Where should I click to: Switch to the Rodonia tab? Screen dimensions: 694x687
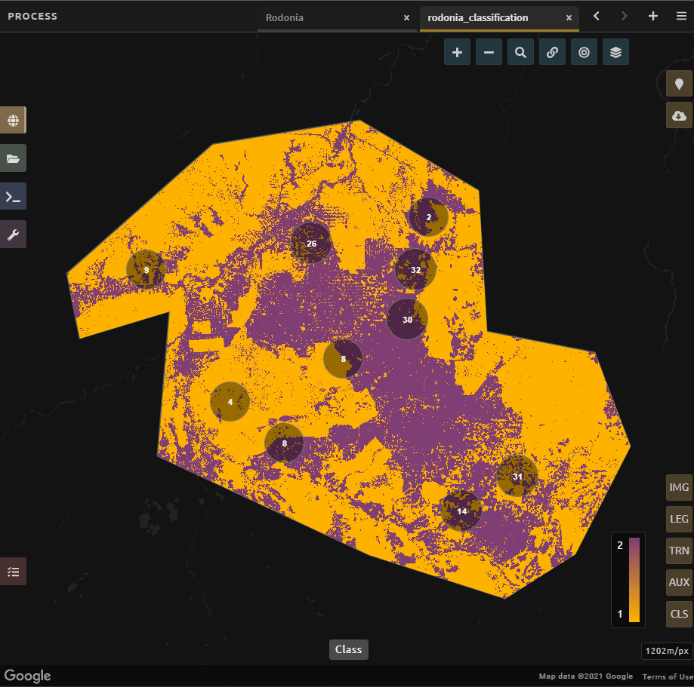(x=285, y=17)
